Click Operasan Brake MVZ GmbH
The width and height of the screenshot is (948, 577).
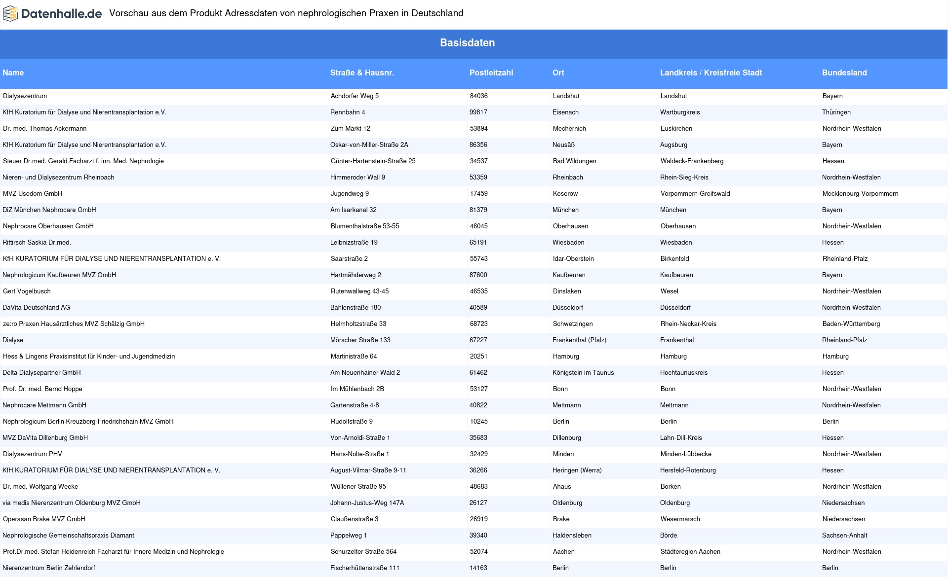point(44,519)
